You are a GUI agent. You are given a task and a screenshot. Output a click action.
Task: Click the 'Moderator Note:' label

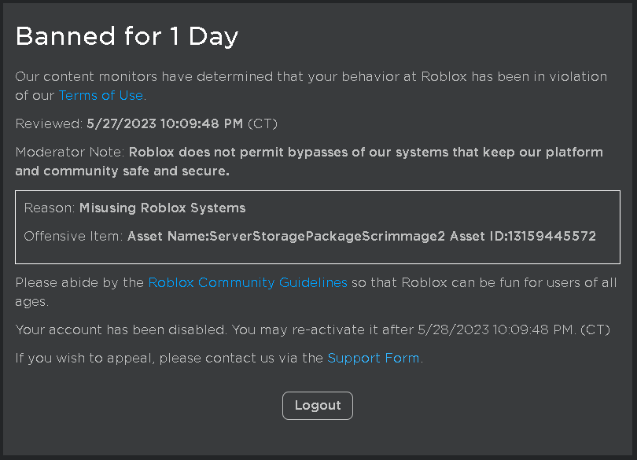click(x=69, y=152)
